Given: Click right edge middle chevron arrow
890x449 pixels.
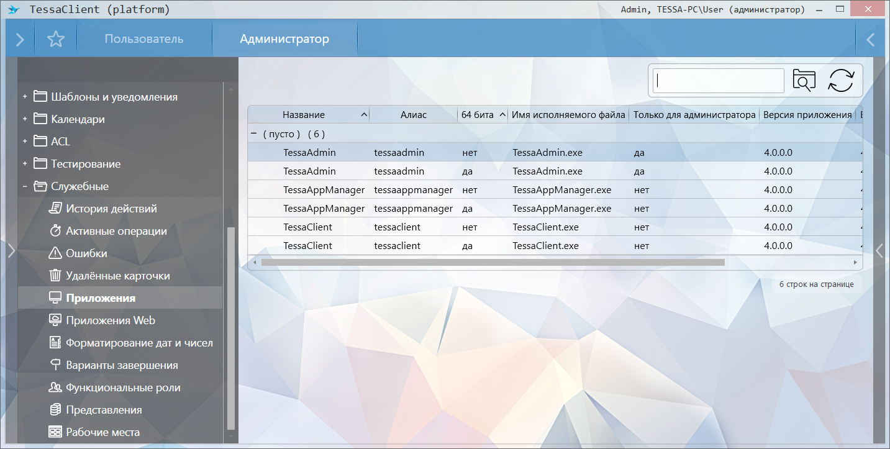Looking at the screenshot, I should pos(879,250).
